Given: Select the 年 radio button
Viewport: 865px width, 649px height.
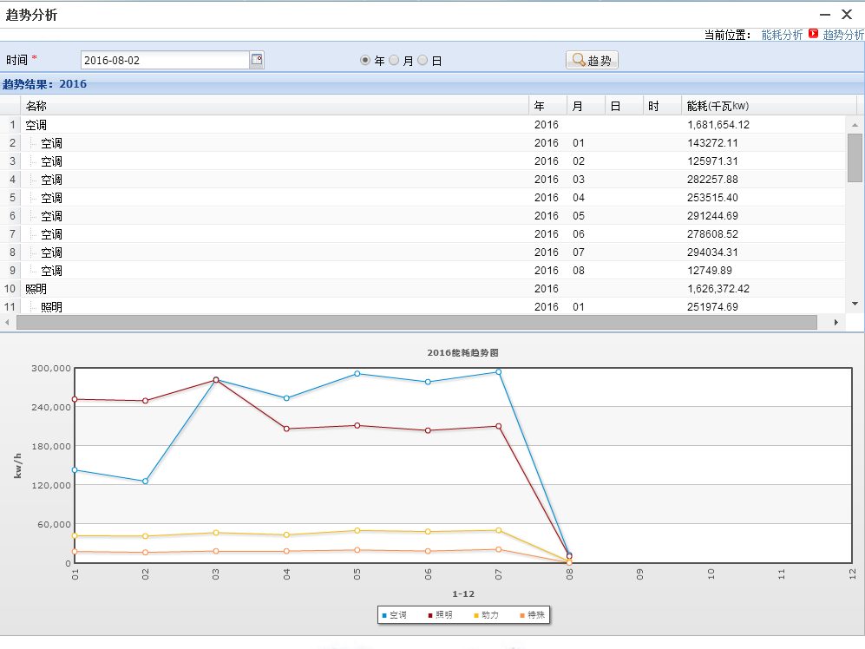Looking at the screenshot, I should (365, 61).
